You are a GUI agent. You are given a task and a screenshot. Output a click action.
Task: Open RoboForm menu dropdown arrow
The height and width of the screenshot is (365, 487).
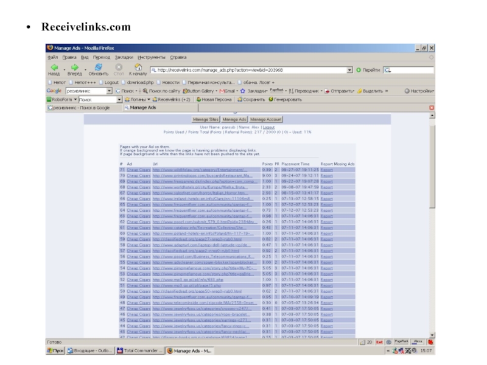pyautogui.click(x=75, y=99)
